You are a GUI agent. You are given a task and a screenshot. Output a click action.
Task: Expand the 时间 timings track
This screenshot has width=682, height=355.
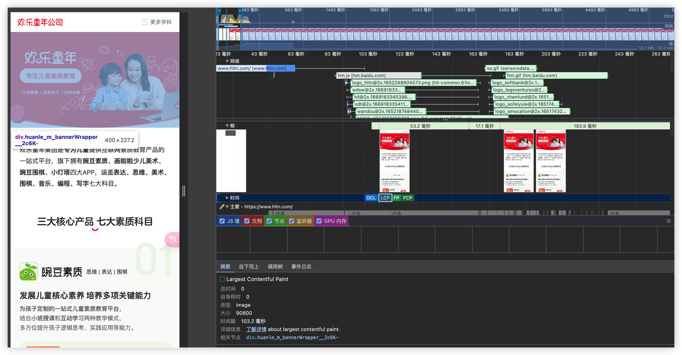227,198
